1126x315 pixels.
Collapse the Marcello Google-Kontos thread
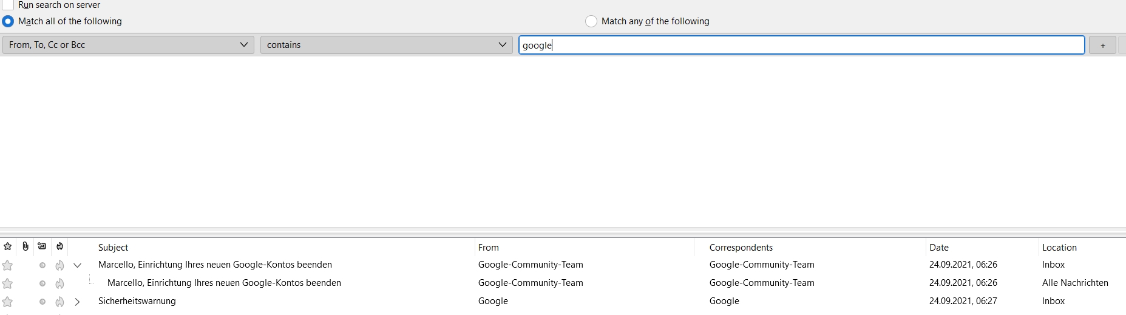77,265
